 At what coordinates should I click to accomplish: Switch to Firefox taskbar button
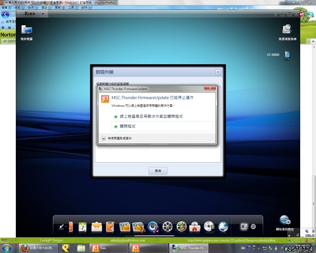(x=38, y=248)
